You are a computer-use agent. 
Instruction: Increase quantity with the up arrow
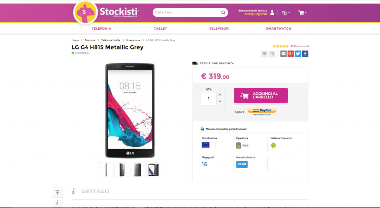(220, 95)
